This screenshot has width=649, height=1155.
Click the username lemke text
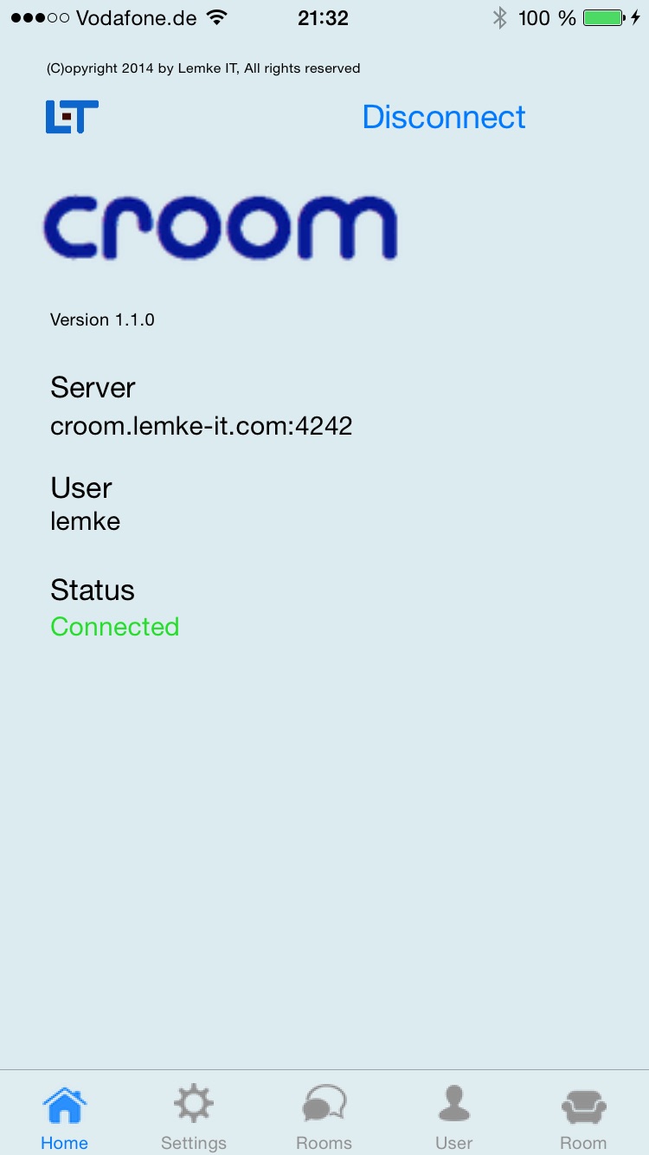(x=85, y=521)
